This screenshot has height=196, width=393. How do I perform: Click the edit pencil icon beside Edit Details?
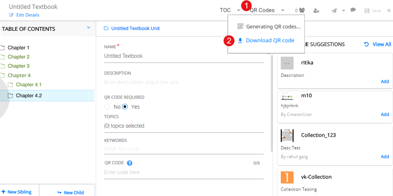tap(11, 15)
